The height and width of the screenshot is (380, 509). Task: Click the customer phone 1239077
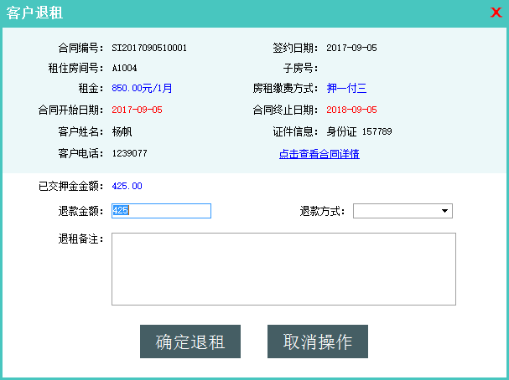point(129,153)
